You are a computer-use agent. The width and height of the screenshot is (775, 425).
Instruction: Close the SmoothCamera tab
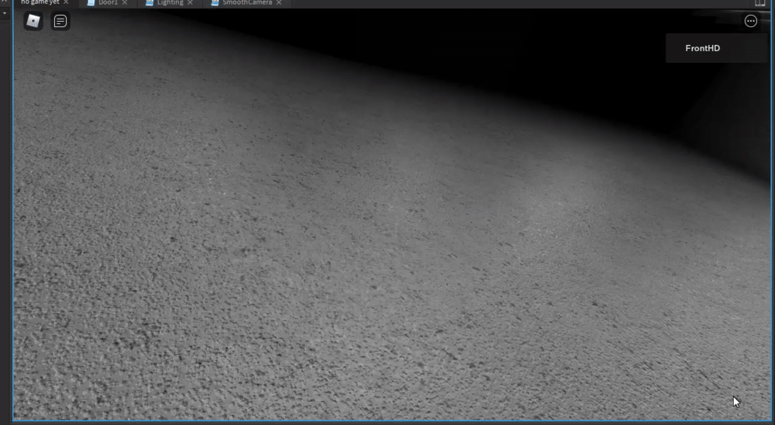(279, 2)
